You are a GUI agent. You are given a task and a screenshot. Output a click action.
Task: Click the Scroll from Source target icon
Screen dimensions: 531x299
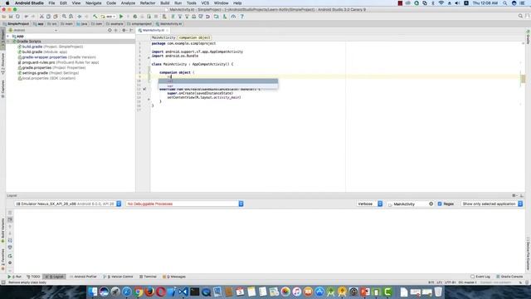(110, 30)
